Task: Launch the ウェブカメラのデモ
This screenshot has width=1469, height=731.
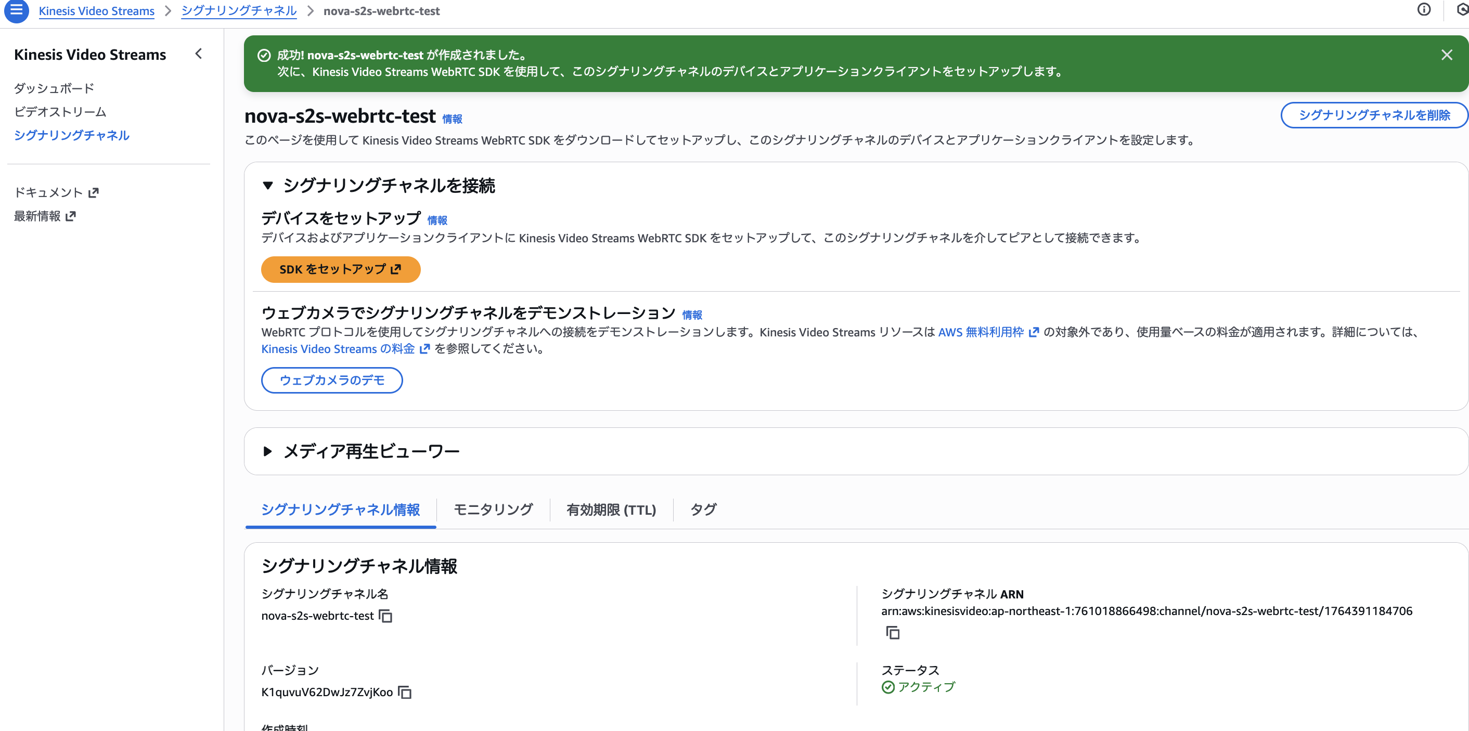Action: [332, 380]
